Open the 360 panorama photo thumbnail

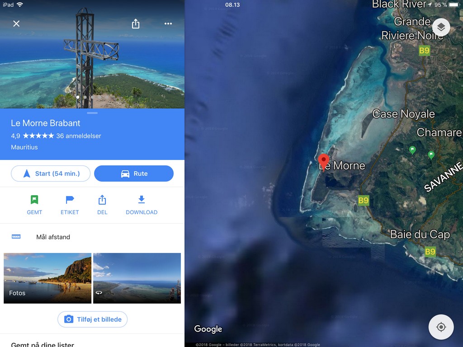[x=137, y=278]
